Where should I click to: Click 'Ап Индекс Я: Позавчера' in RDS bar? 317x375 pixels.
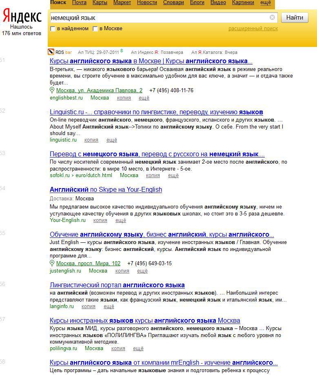tap(157, 52)
